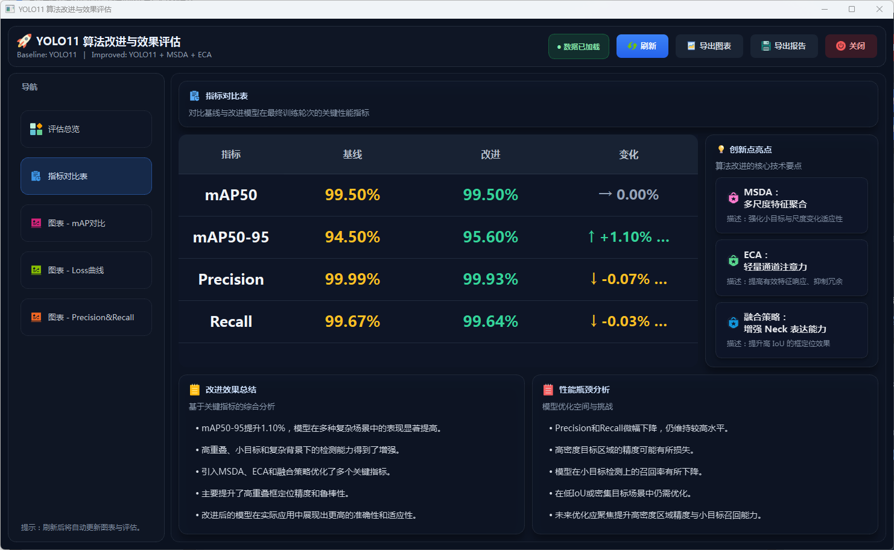This screenshot has width=894, height=550.
Task: Click the 0.00% change cell
Action: point(629,195)
